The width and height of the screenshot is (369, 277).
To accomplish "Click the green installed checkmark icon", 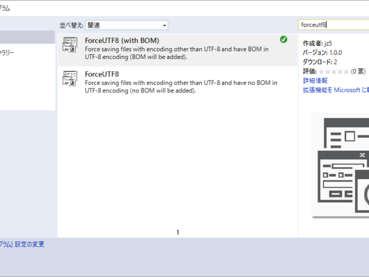I will pos(284,39).
